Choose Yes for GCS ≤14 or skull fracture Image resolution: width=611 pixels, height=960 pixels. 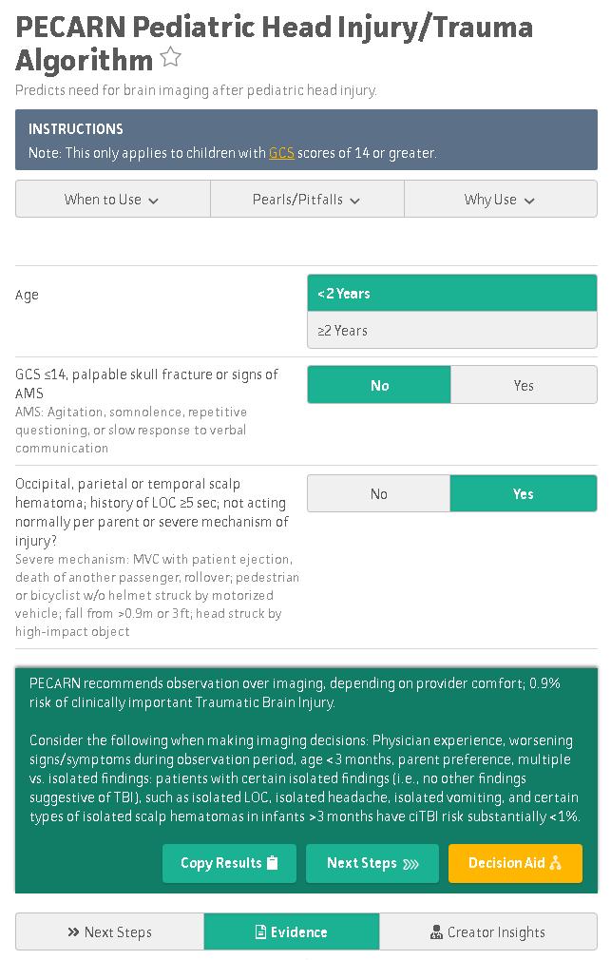[524, 385]
